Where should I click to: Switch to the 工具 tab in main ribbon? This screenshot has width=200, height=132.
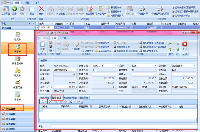point(37,3)
